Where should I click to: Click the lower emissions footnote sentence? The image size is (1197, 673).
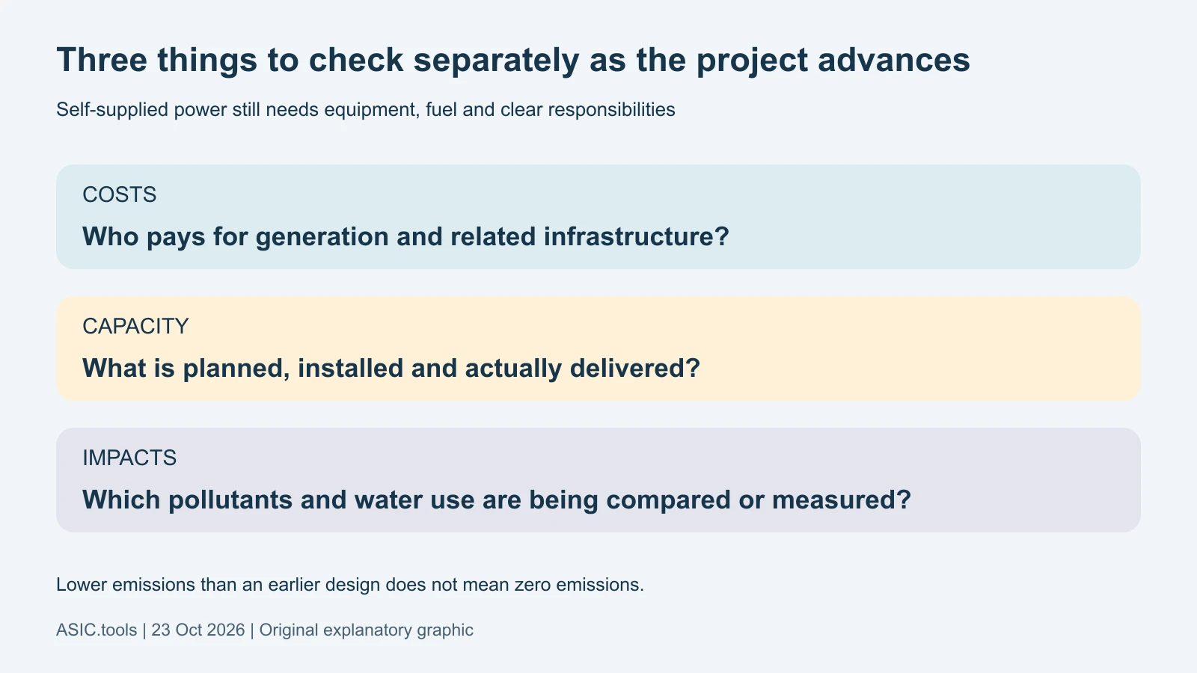(x=350, y=585)
